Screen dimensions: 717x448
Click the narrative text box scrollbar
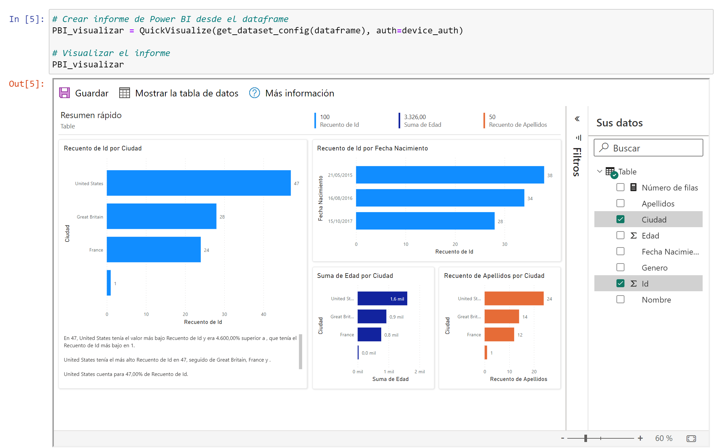point(300,352)
